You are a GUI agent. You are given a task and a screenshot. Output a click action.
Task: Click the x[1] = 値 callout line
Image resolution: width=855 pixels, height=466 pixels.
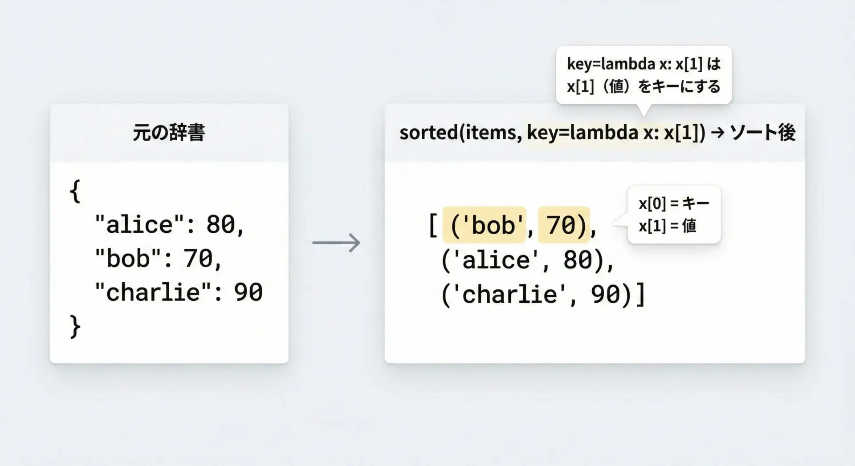[667, 226]
